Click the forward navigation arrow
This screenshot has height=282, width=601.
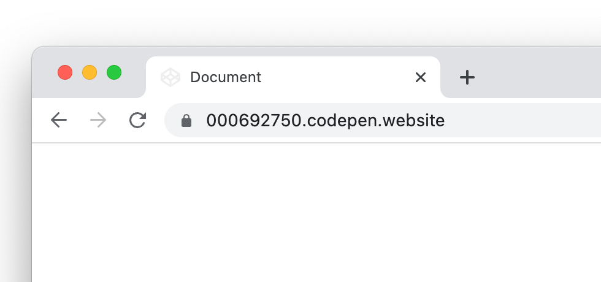click(x=98, y=120)
